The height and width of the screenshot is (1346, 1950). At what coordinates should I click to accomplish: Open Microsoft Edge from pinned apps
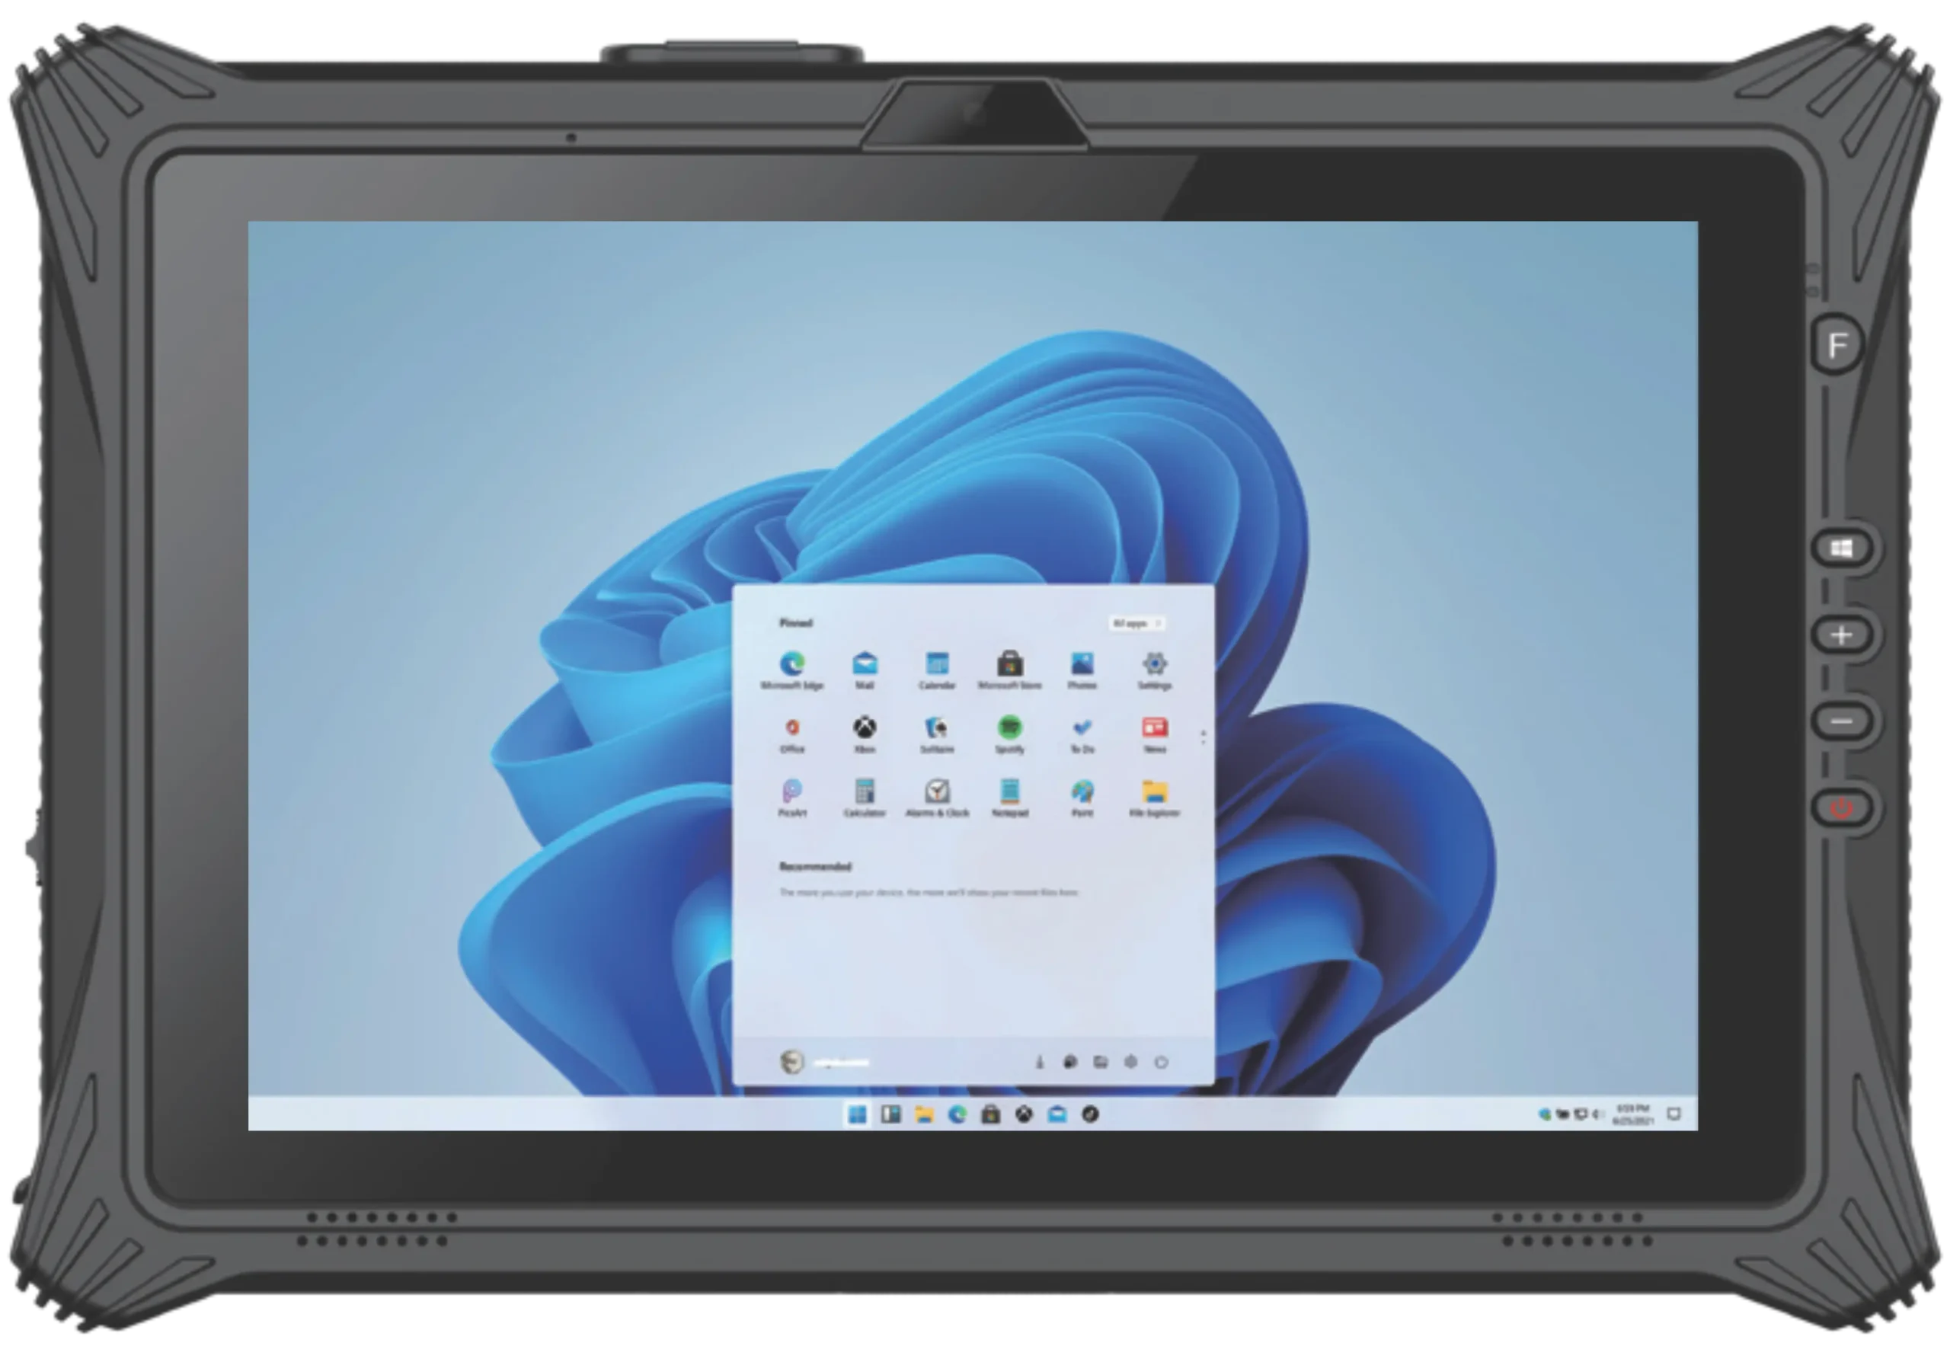[791, 670]
